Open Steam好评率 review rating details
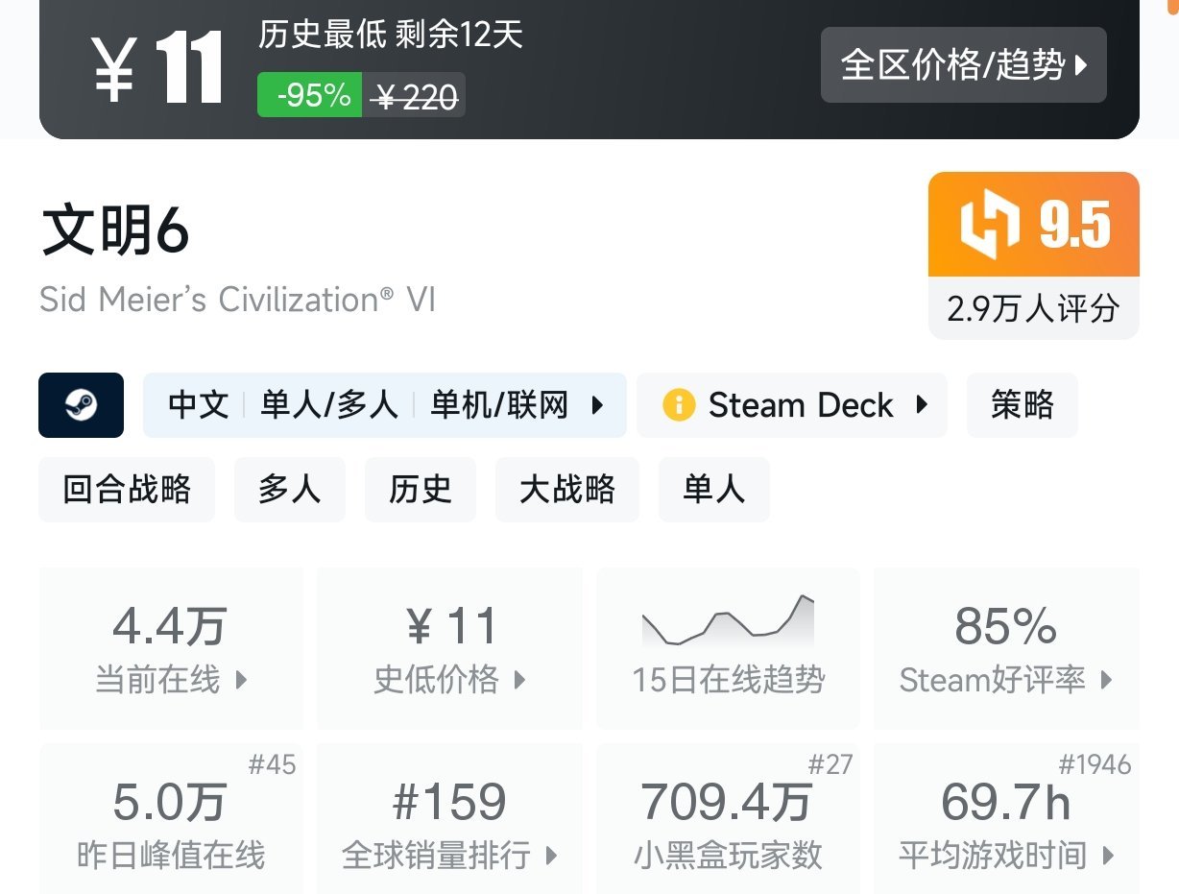 pos(1006,648)
